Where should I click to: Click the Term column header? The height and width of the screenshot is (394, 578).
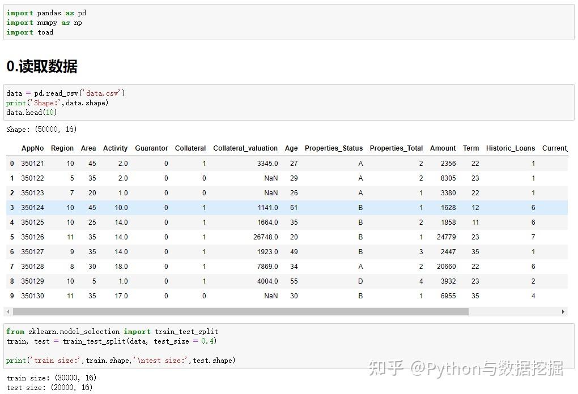[471, 148]
